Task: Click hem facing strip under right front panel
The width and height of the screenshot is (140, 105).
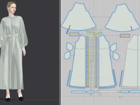Action: [x=107, y=87]
